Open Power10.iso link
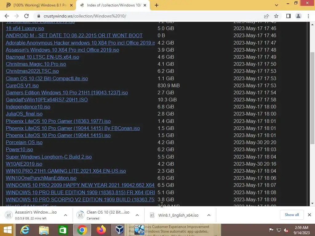 pyautogui.click(x=19, y=150)
